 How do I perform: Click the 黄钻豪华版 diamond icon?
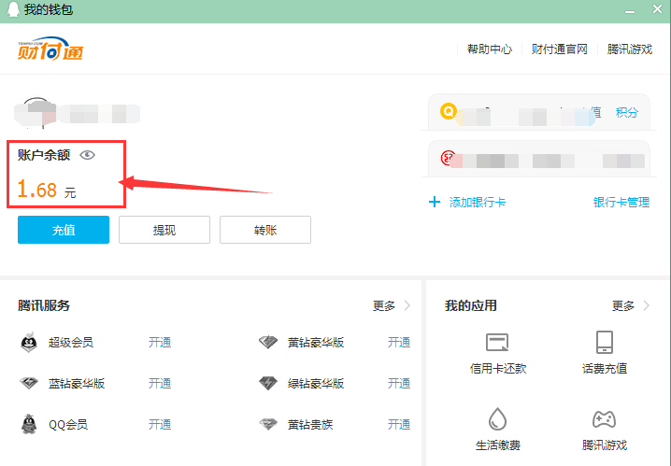coord(268,342)
